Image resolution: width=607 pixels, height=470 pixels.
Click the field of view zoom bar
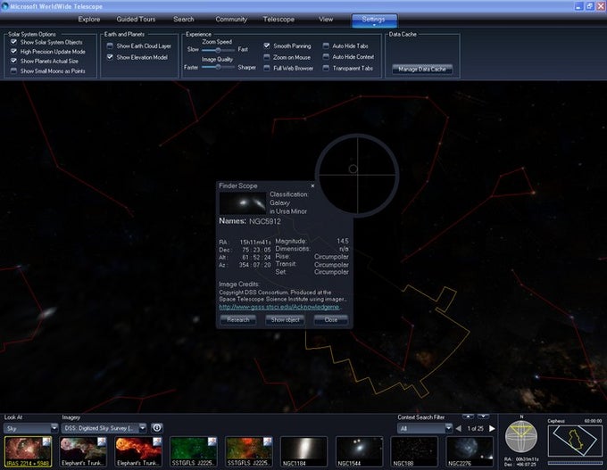pyautogui.click(x=575, y=463)
